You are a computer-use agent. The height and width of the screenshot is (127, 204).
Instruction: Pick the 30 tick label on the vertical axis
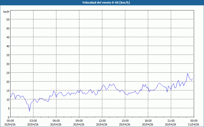click(8, 64)
